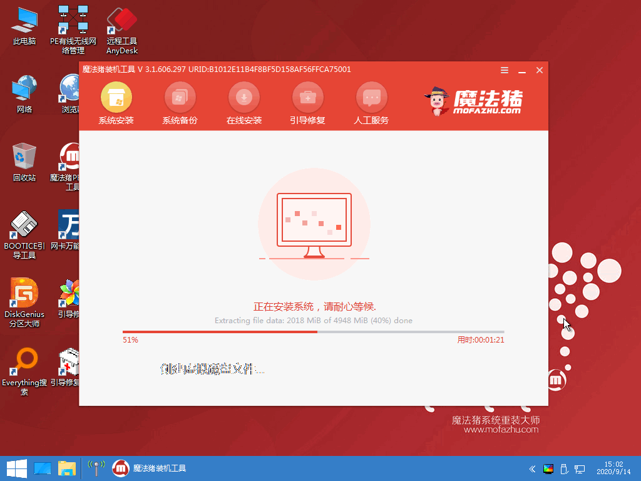Launch DiskGenius 分区大师 from desktop
641x481 pixels.
coord(23,294)
